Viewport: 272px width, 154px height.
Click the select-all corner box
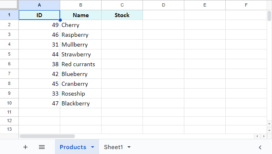point(9,4)
